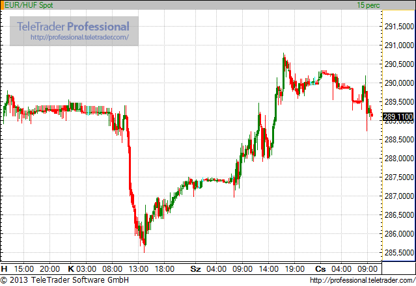Click the 18:00 time axis label

[165, 269]
